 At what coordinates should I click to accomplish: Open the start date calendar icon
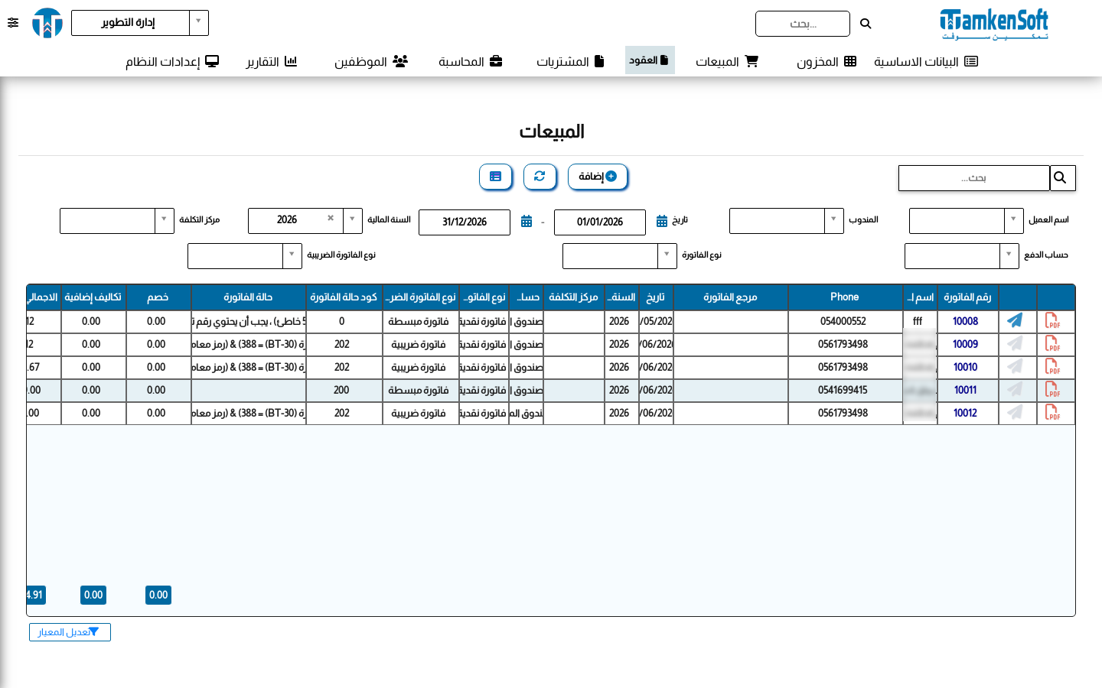pyautogui.click(x=662, y=222)
